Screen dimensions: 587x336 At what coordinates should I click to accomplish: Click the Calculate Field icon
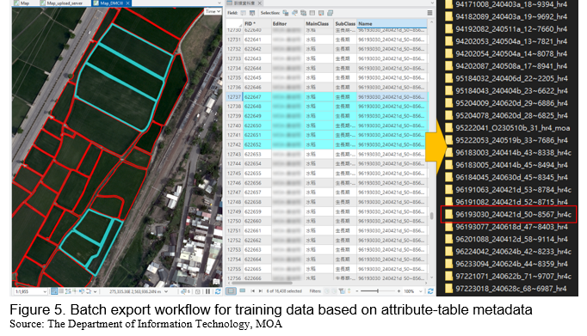(x=252, y=13)
